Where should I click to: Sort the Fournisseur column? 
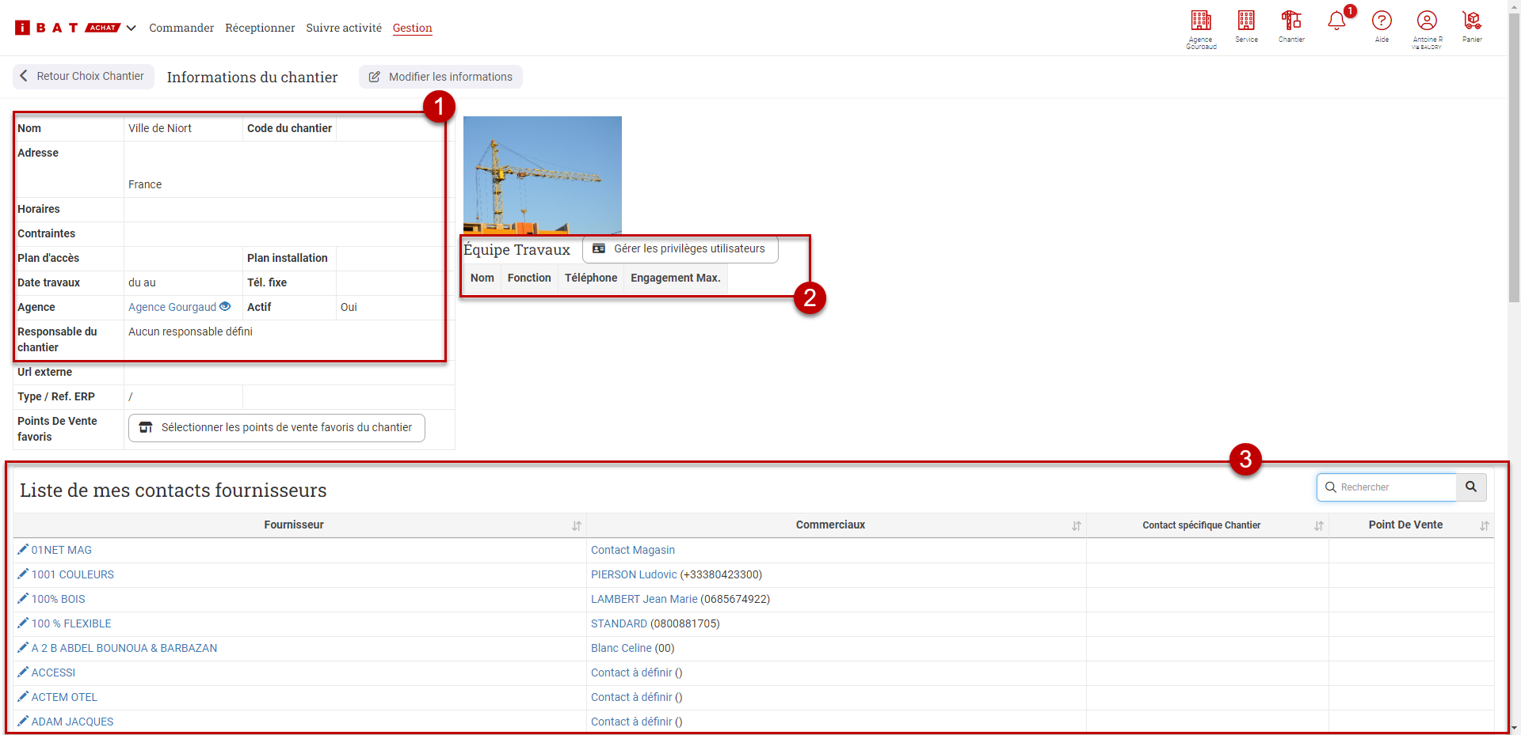577,526
